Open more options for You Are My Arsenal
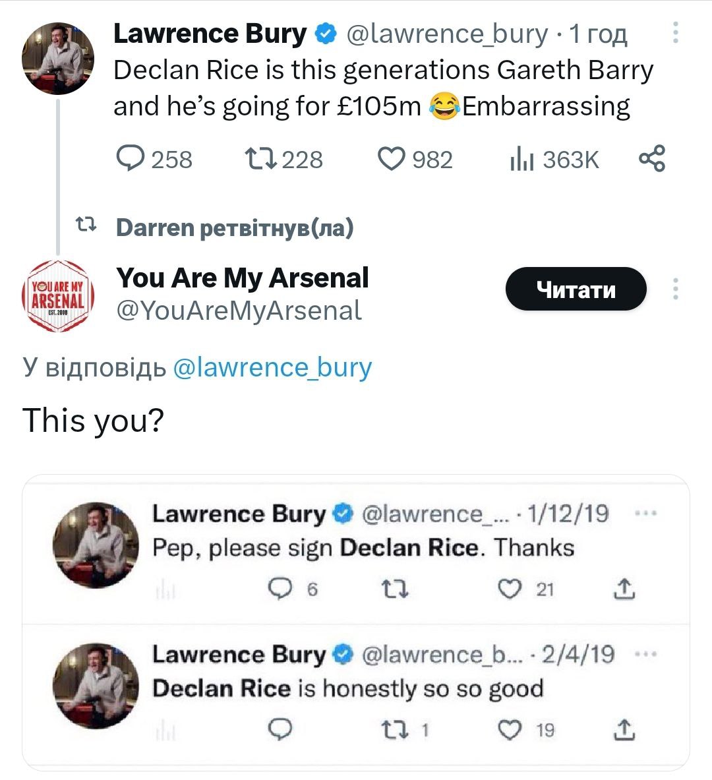The height and width of the screenshot is (780, 712). [675, 289]
